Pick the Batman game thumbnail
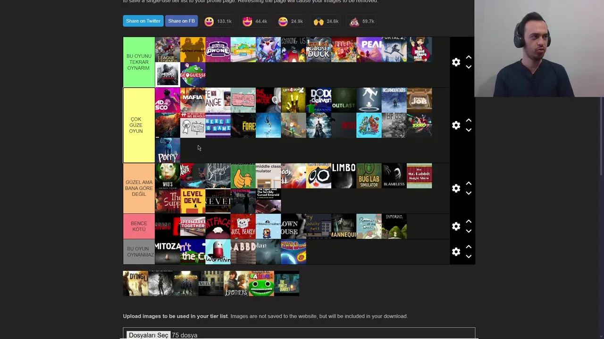This screenshot has width=604, height=339. tap(319, 125)
